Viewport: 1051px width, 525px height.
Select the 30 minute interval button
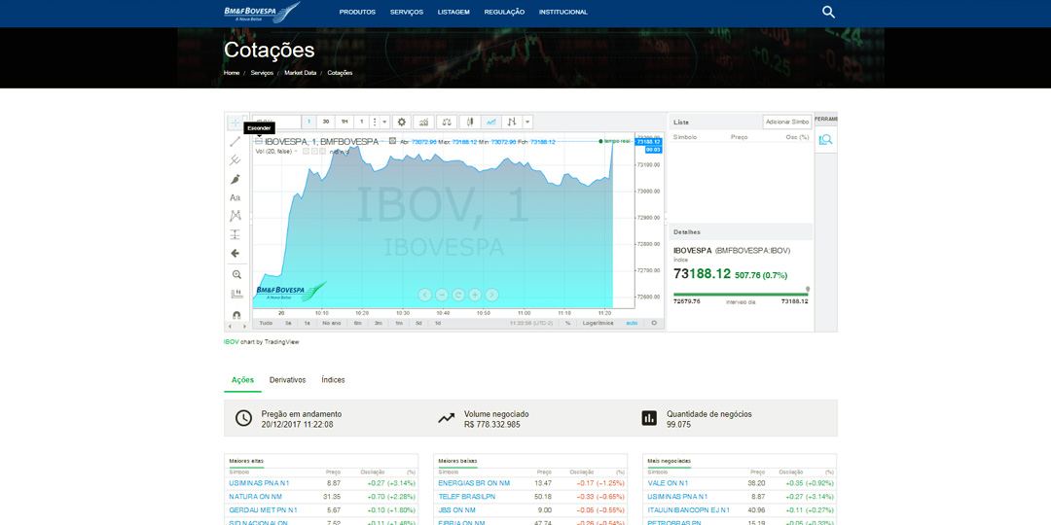pos(326,122)
